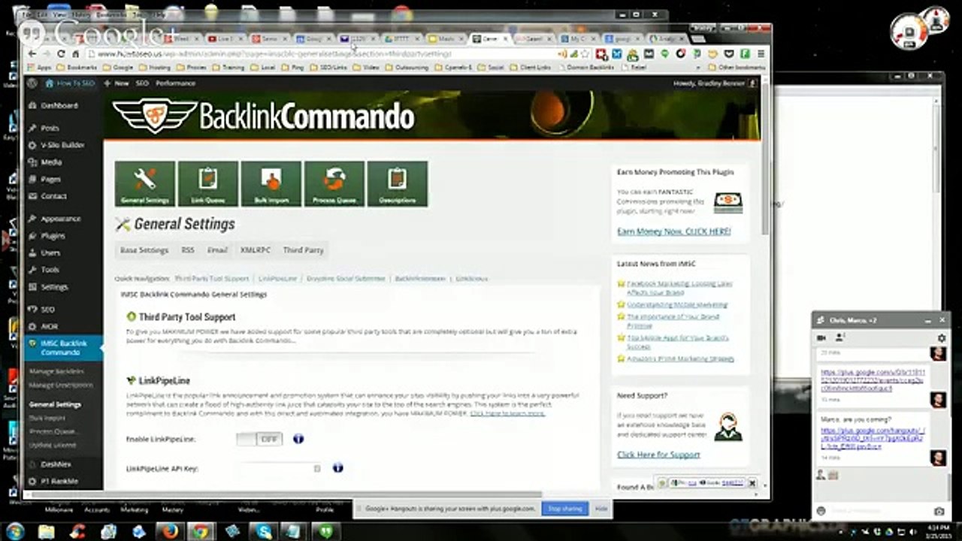The width and height of the screenshot is (962, 541).
Task: Click info icon beside Enable LinkPipeLine
Action: [x=298, y=439]
